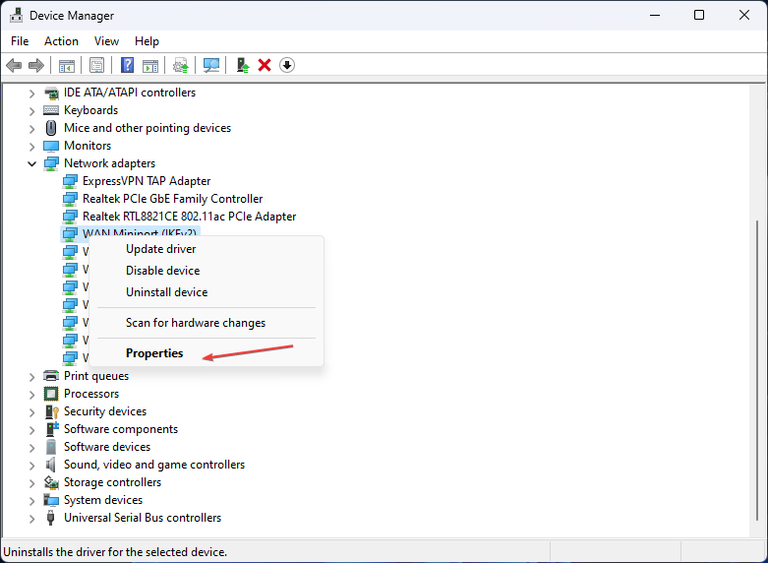Click Scan for hardware changes monitor icon

(x=210, y=65)
